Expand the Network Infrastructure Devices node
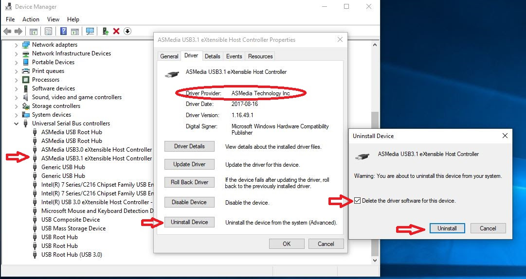The height and width of the screenshot is (279, 526). 16,53
